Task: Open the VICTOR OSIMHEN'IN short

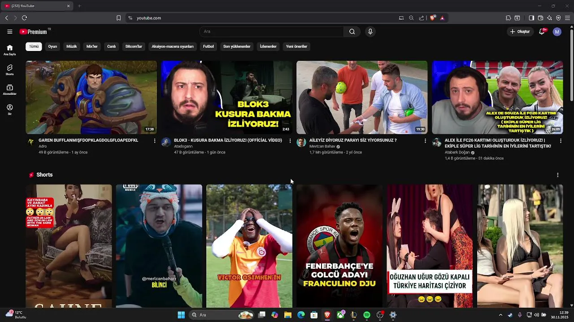Action: (x=249, y=246)
